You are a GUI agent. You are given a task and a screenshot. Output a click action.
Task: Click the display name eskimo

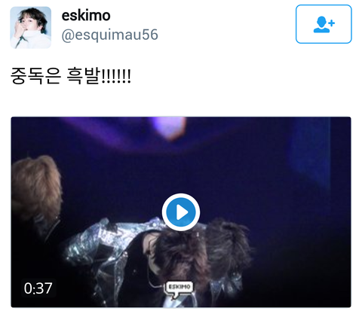(86, 16)
